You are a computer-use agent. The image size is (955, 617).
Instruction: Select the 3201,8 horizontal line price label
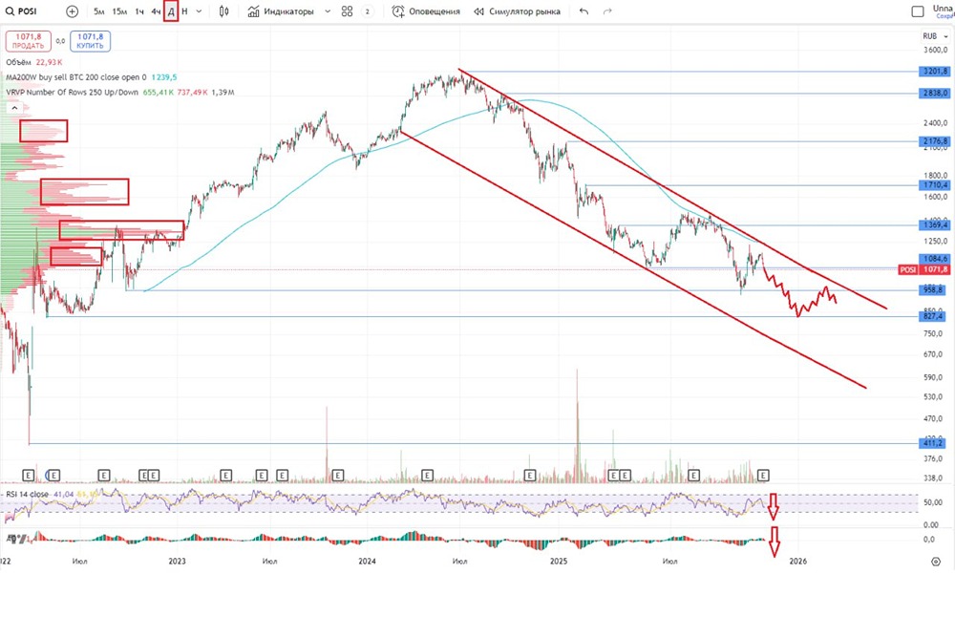[935, 72]
